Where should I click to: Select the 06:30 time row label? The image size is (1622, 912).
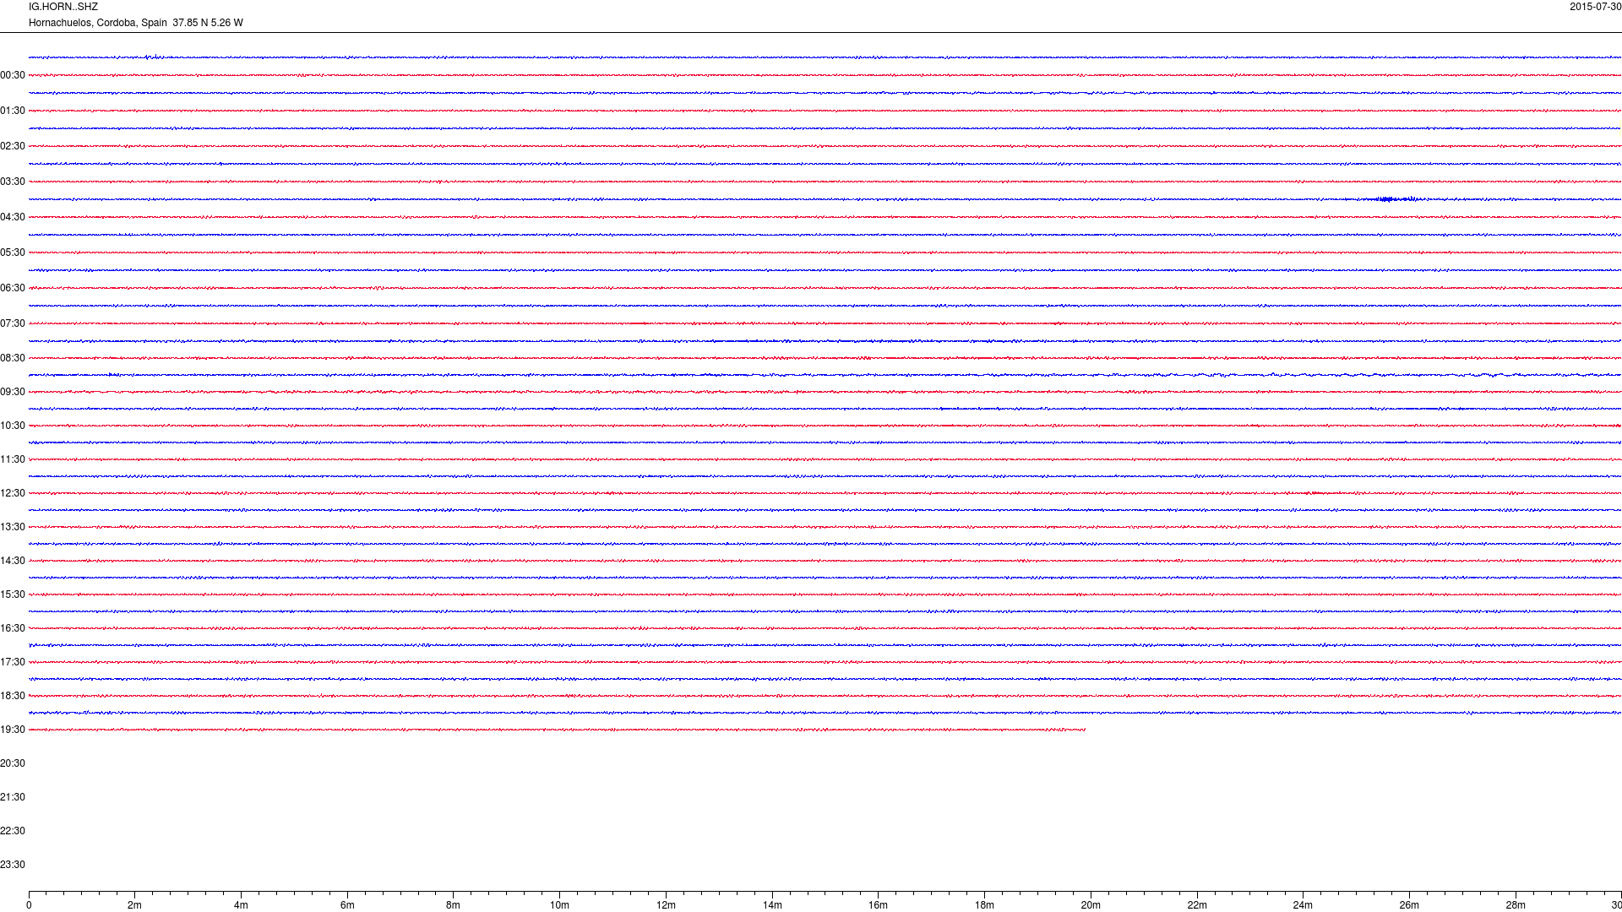(13, 288)
